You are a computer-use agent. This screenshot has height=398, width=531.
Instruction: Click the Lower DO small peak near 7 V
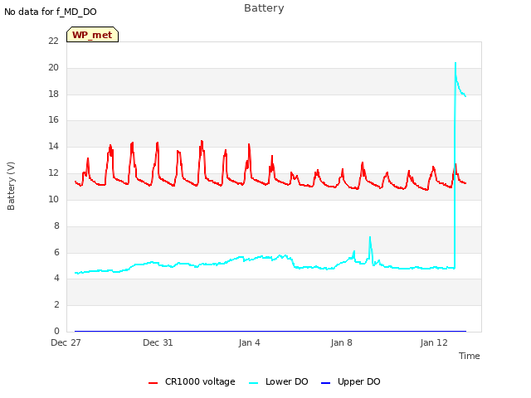(x=370, y=237)
